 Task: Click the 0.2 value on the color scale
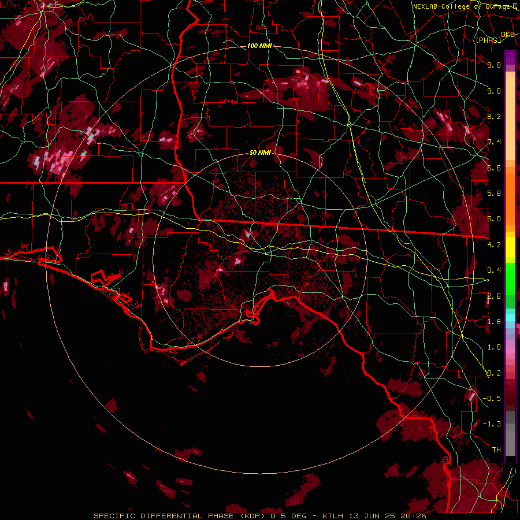[x=494, y=373]
